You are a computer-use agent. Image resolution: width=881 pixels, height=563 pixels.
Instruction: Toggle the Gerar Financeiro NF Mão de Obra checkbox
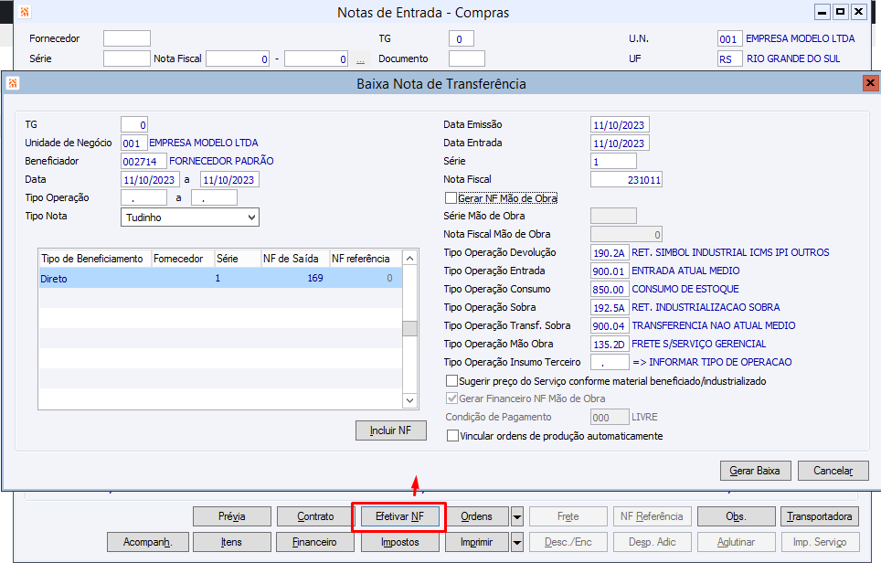coord(451,398)
